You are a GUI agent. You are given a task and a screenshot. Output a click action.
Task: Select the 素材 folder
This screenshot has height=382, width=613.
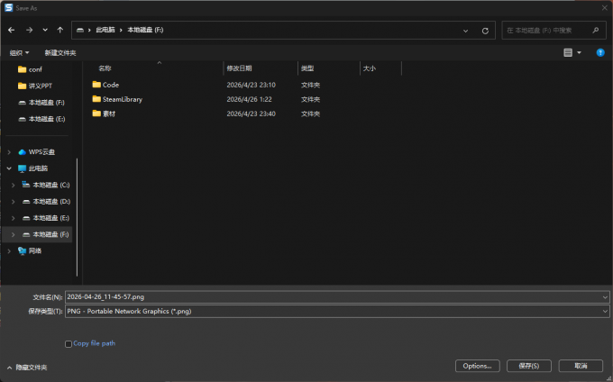[104, 114]
